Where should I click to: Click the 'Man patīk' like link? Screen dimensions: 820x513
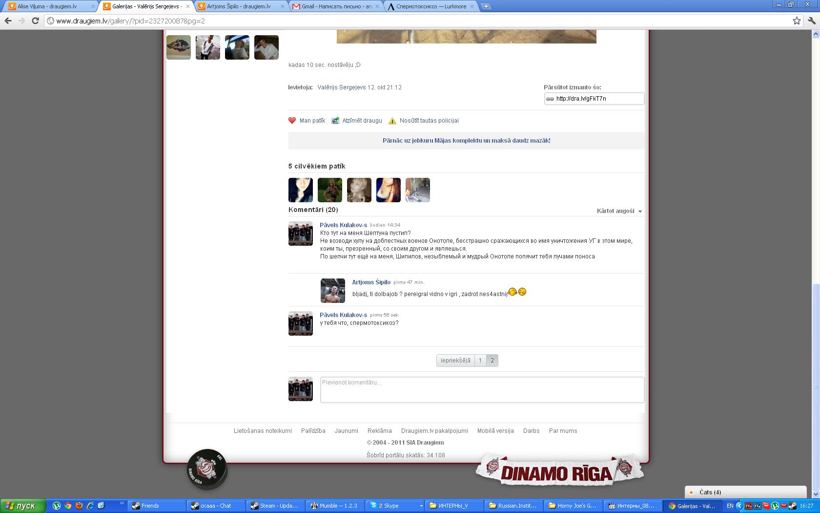pos(312,121)
